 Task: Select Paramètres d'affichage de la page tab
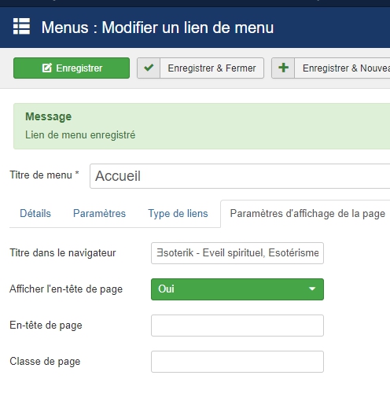click(307, 214)
